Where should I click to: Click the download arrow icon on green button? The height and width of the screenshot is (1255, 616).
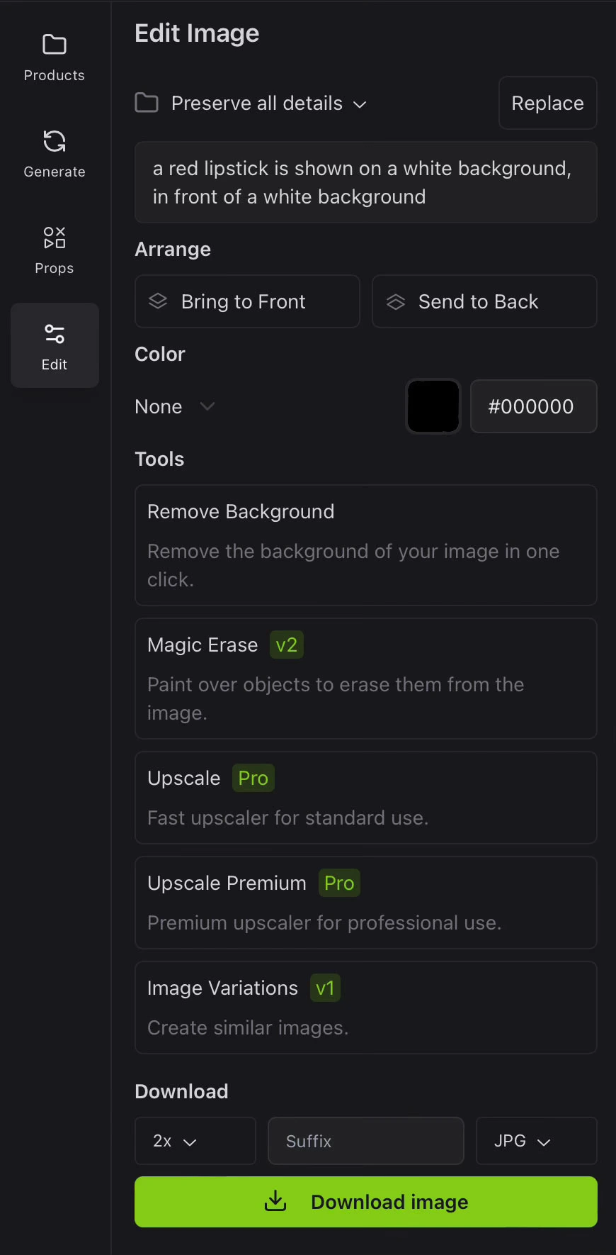coord(275,1201)
